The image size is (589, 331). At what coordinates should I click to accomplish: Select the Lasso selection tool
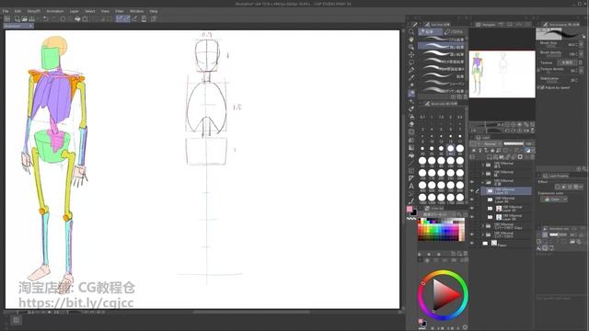pyautogui.click(x=411, y=63)
